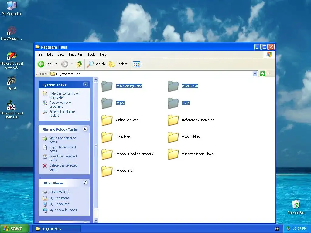Open the View menu
This screenshot has height=233, width=311.
tap(61, 54)
